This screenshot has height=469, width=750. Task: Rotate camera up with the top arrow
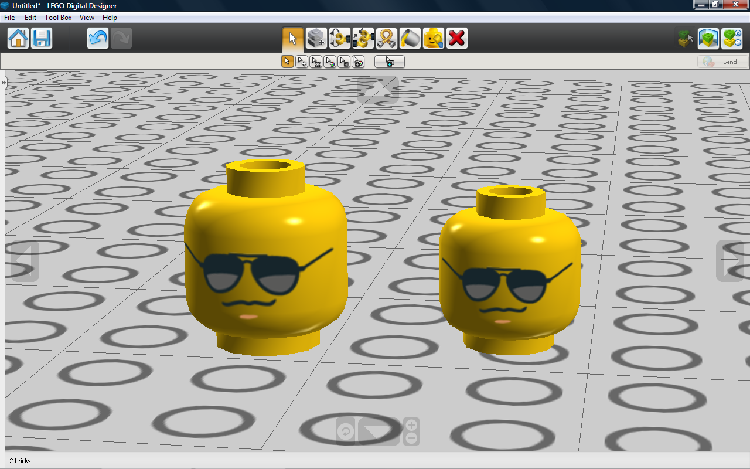pyautogui.click(x=377, y=89)
